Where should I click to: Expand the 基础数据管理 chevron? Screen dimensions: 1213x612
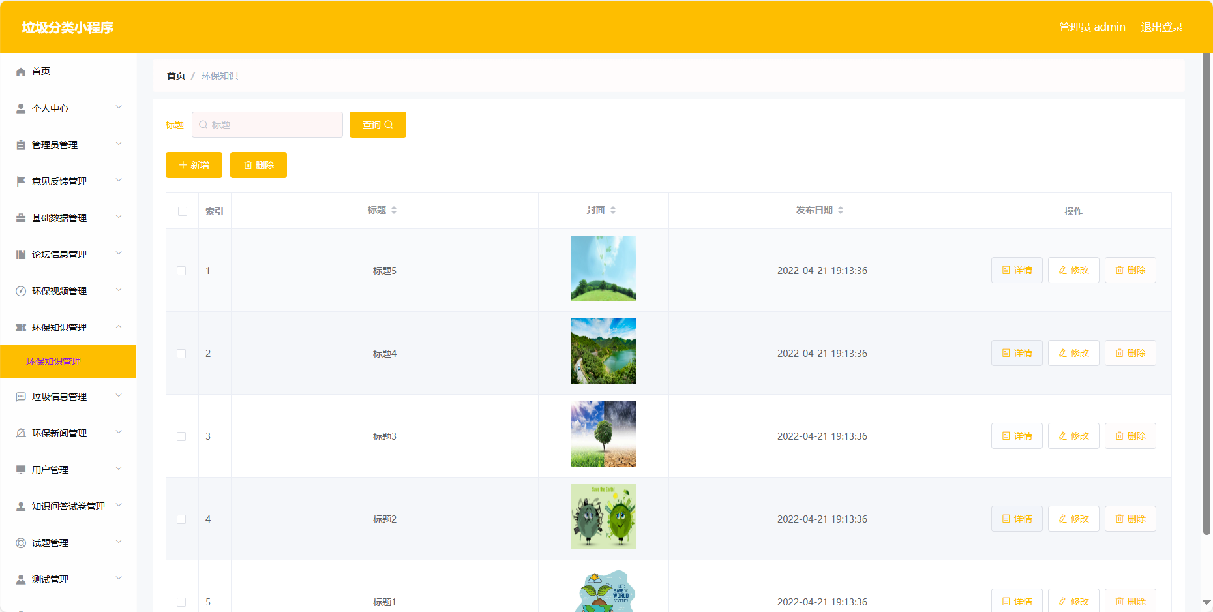(119, 217)
